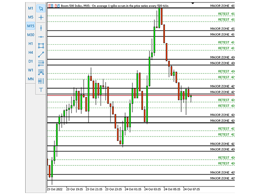
Task: Select the parallel lines retracement tool
Action: [41, 63]
